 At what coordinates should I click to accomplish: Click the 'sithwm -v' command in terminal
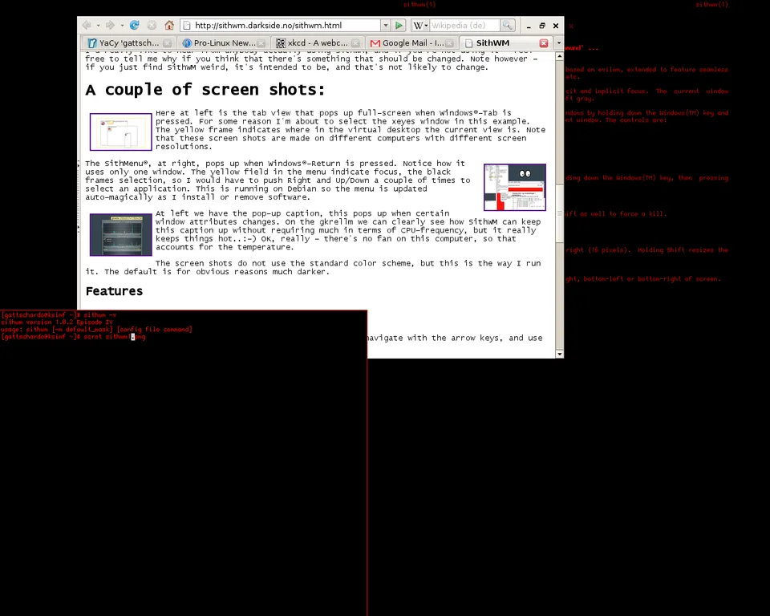tap(100, 315)
